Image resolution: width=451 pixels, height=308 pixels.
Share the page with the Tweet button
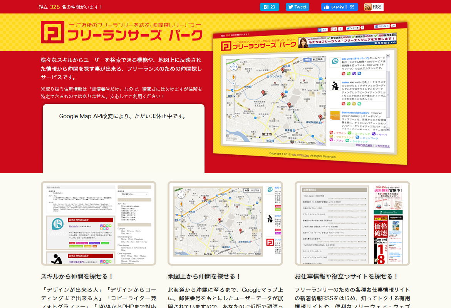(x=297, y=7)
